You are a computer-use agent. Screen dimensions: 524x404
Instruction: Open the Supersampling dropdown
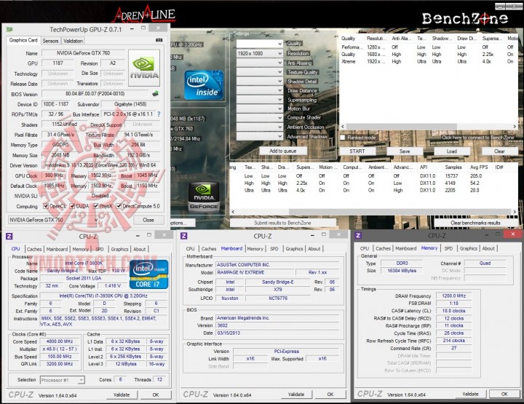tap(260, 100)
